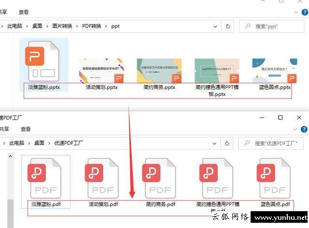The width and height of the screenshot is (309, 228).
Task: Click the vertical scrollbar thumb in 优速PDF工厂 window
Action: [11, 214]
